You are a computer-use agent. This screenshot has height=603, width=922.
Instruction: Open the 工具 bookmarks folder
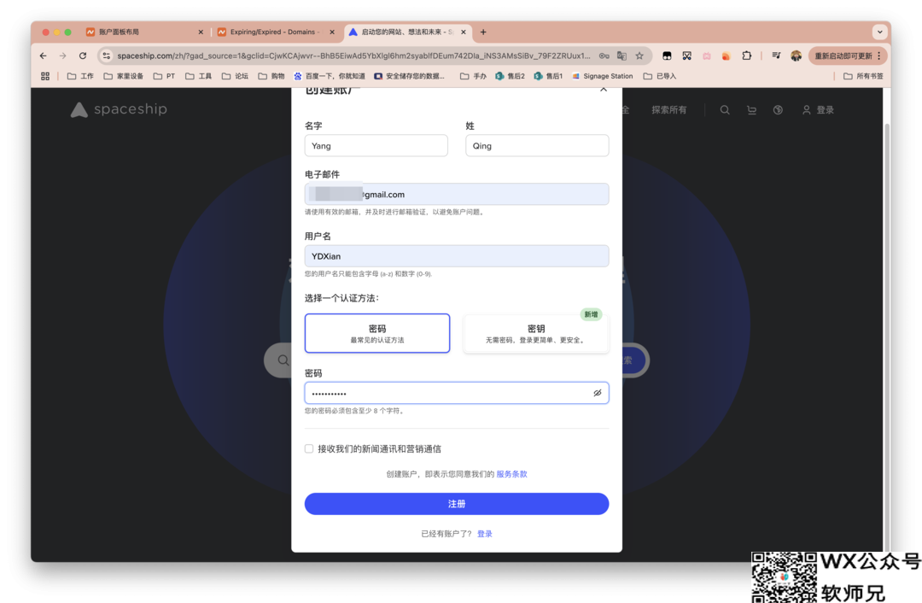[x=198, y=76]
